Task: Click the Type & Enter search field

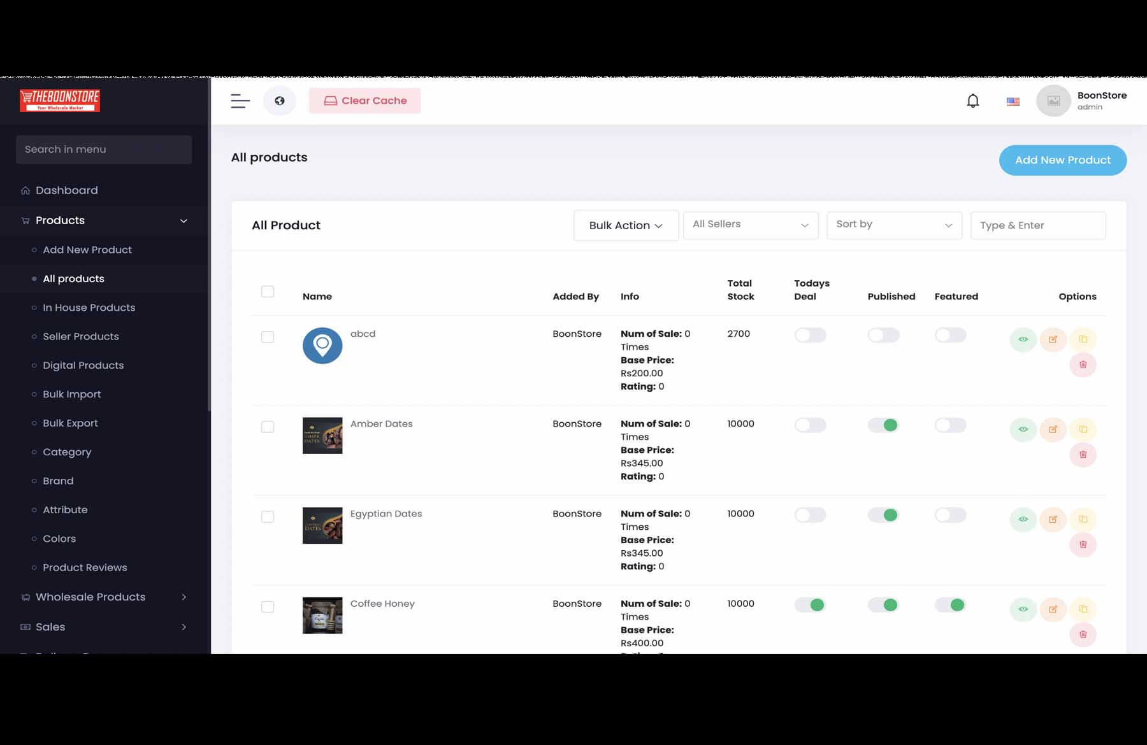Action: [1037, 225]
